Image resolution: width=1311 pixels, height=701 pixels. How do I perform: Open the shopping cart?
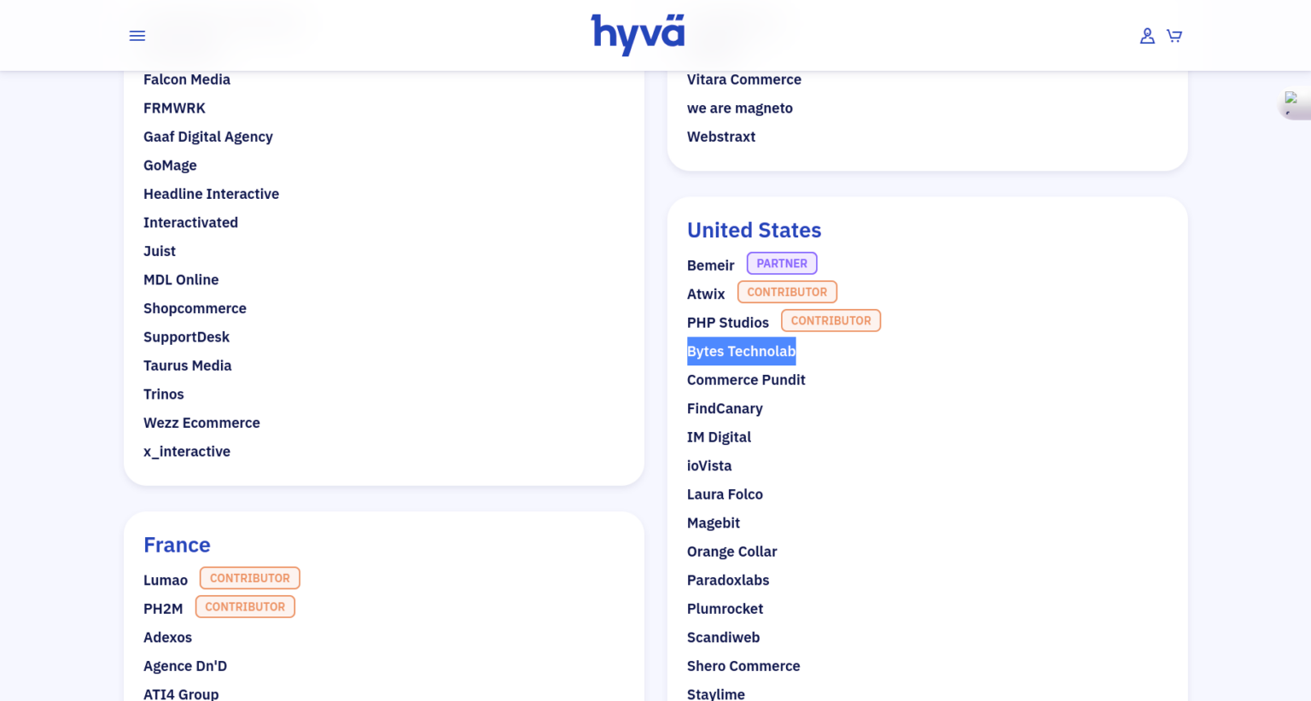click(x=1174, y=35)
